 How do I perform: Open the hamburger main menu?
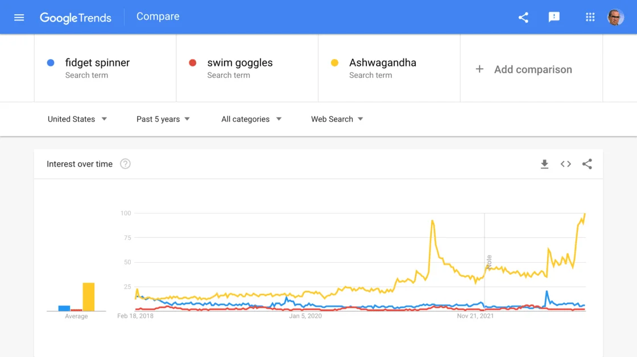tap(19, 17)
